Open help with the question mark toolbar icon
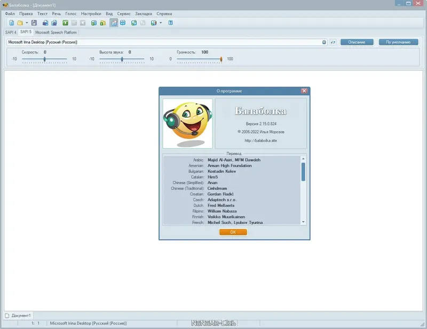This screenshot has width=427, height=329. coord(170,23)
